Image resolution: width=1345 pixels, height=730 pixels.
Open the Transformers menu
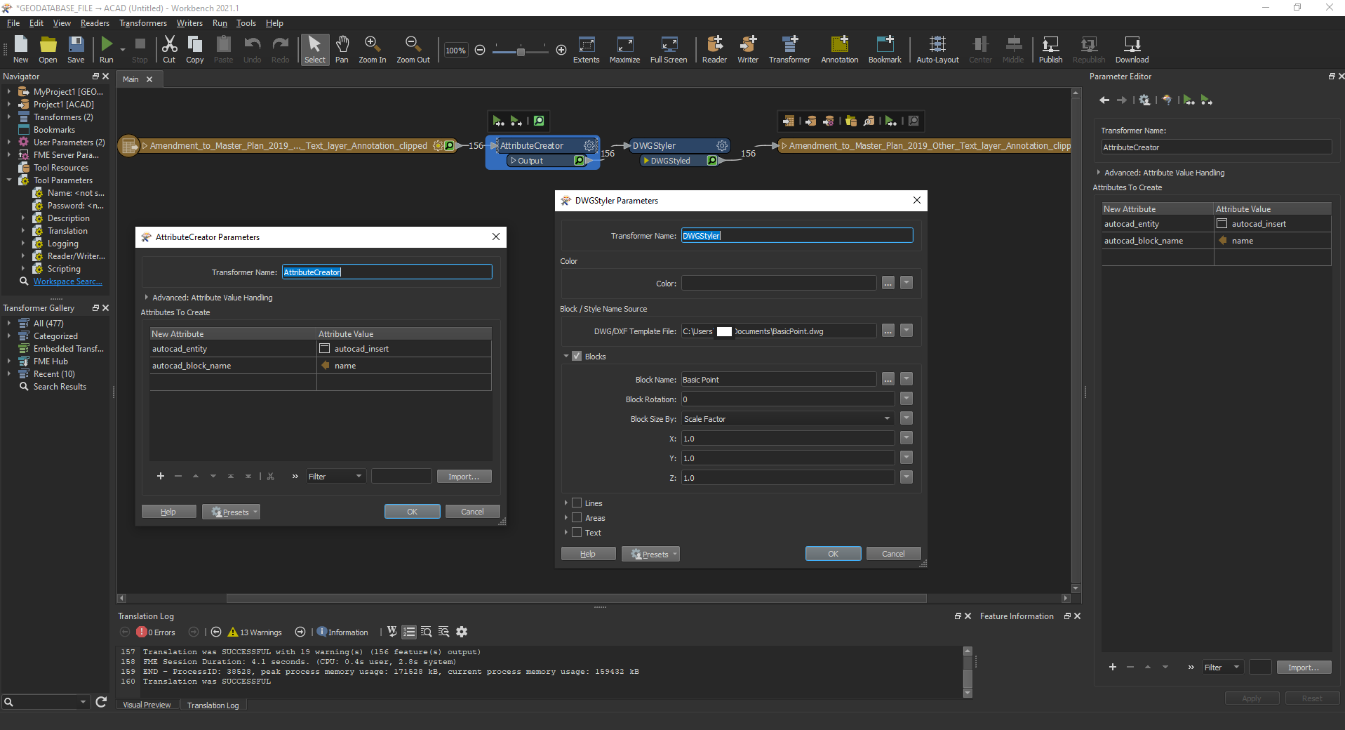143,23
